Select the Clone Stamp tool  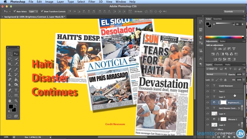pyautogui.click(x=10, y=75)
